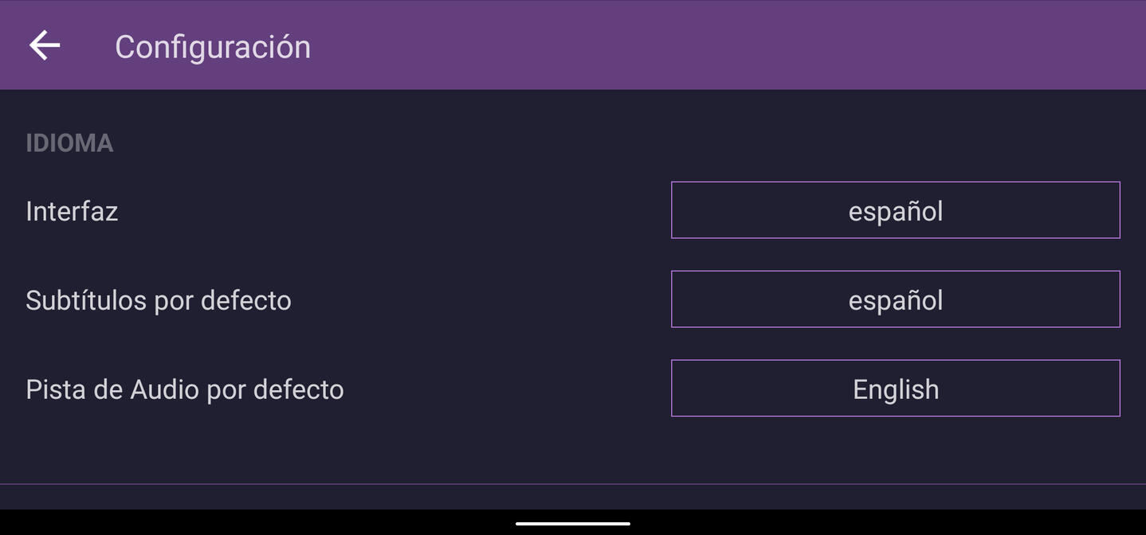Screen dimensions: 1146x535
Task: Click the español value for subtitles
Action: point(896,300)
